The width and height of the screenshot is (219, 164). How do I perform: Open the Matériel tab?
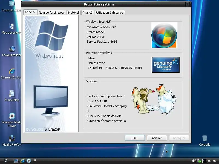[73, 13]
